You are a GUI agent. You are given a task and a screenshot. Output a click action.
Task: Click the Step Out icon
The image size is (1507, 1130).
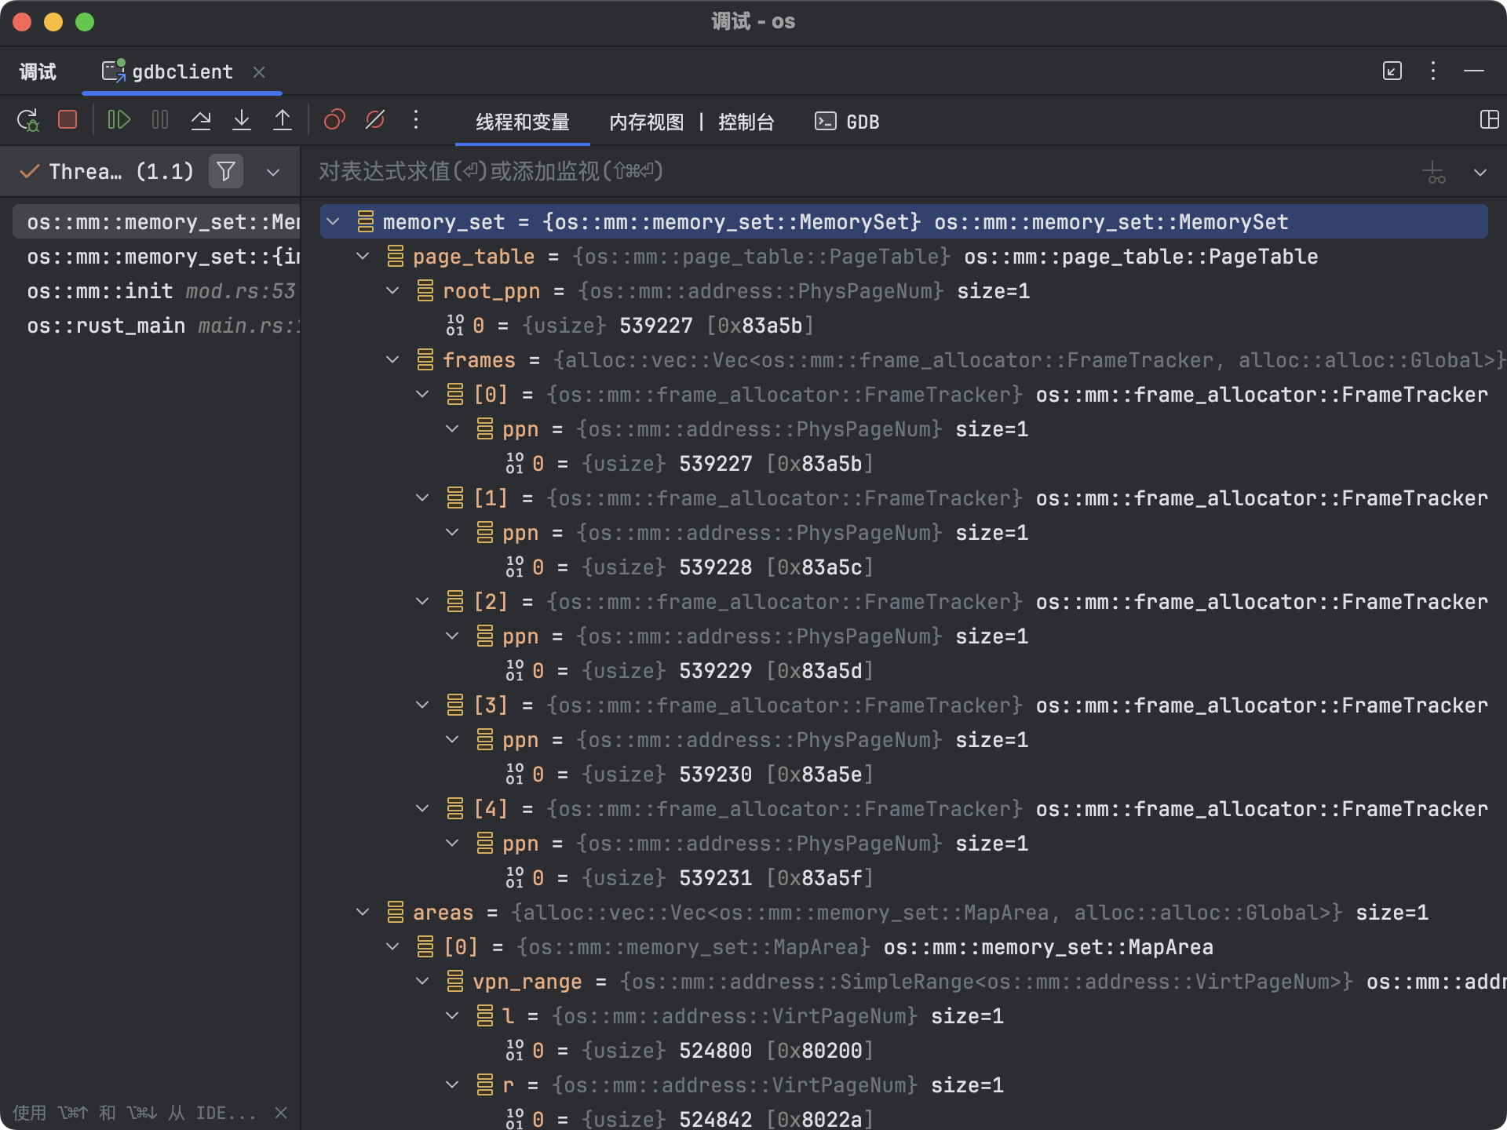point(283,120)
